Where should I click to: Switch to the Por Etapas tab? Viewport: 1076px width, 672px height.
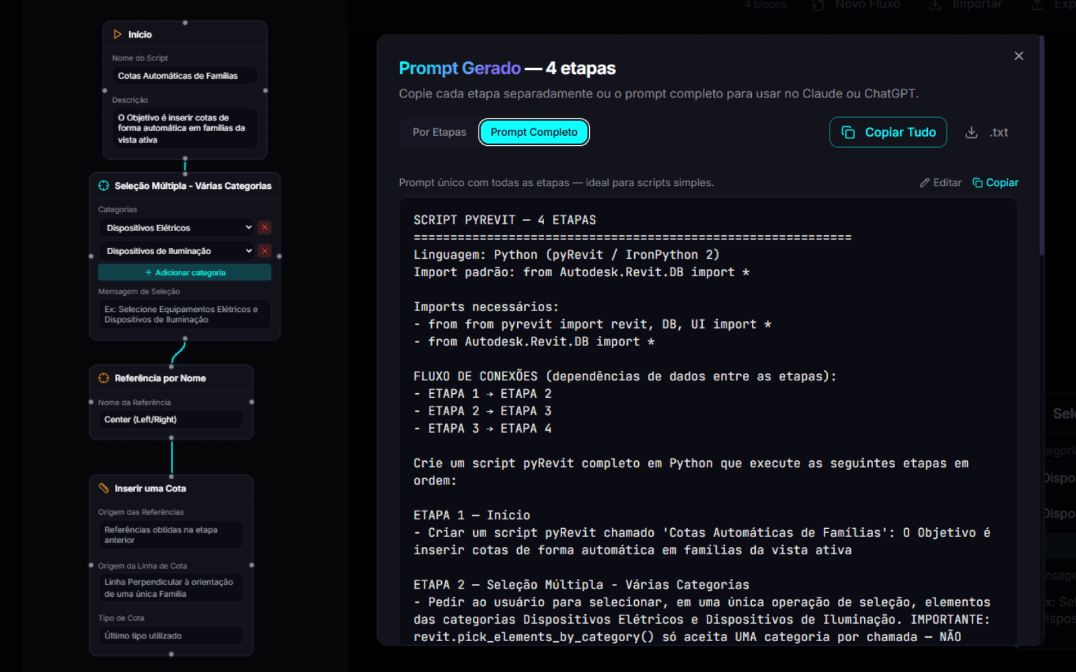coord(439,132)
